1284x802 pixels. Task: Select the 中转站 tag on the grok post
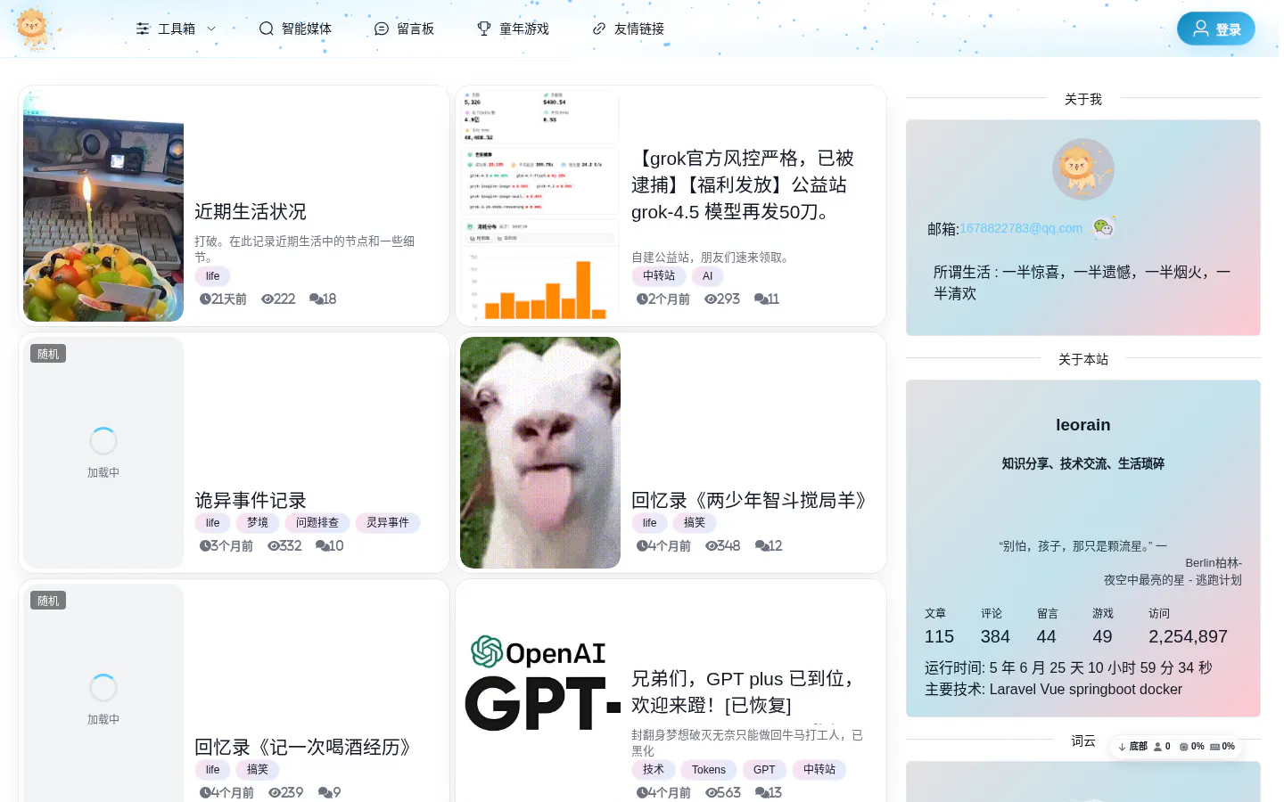click(659, 276)
